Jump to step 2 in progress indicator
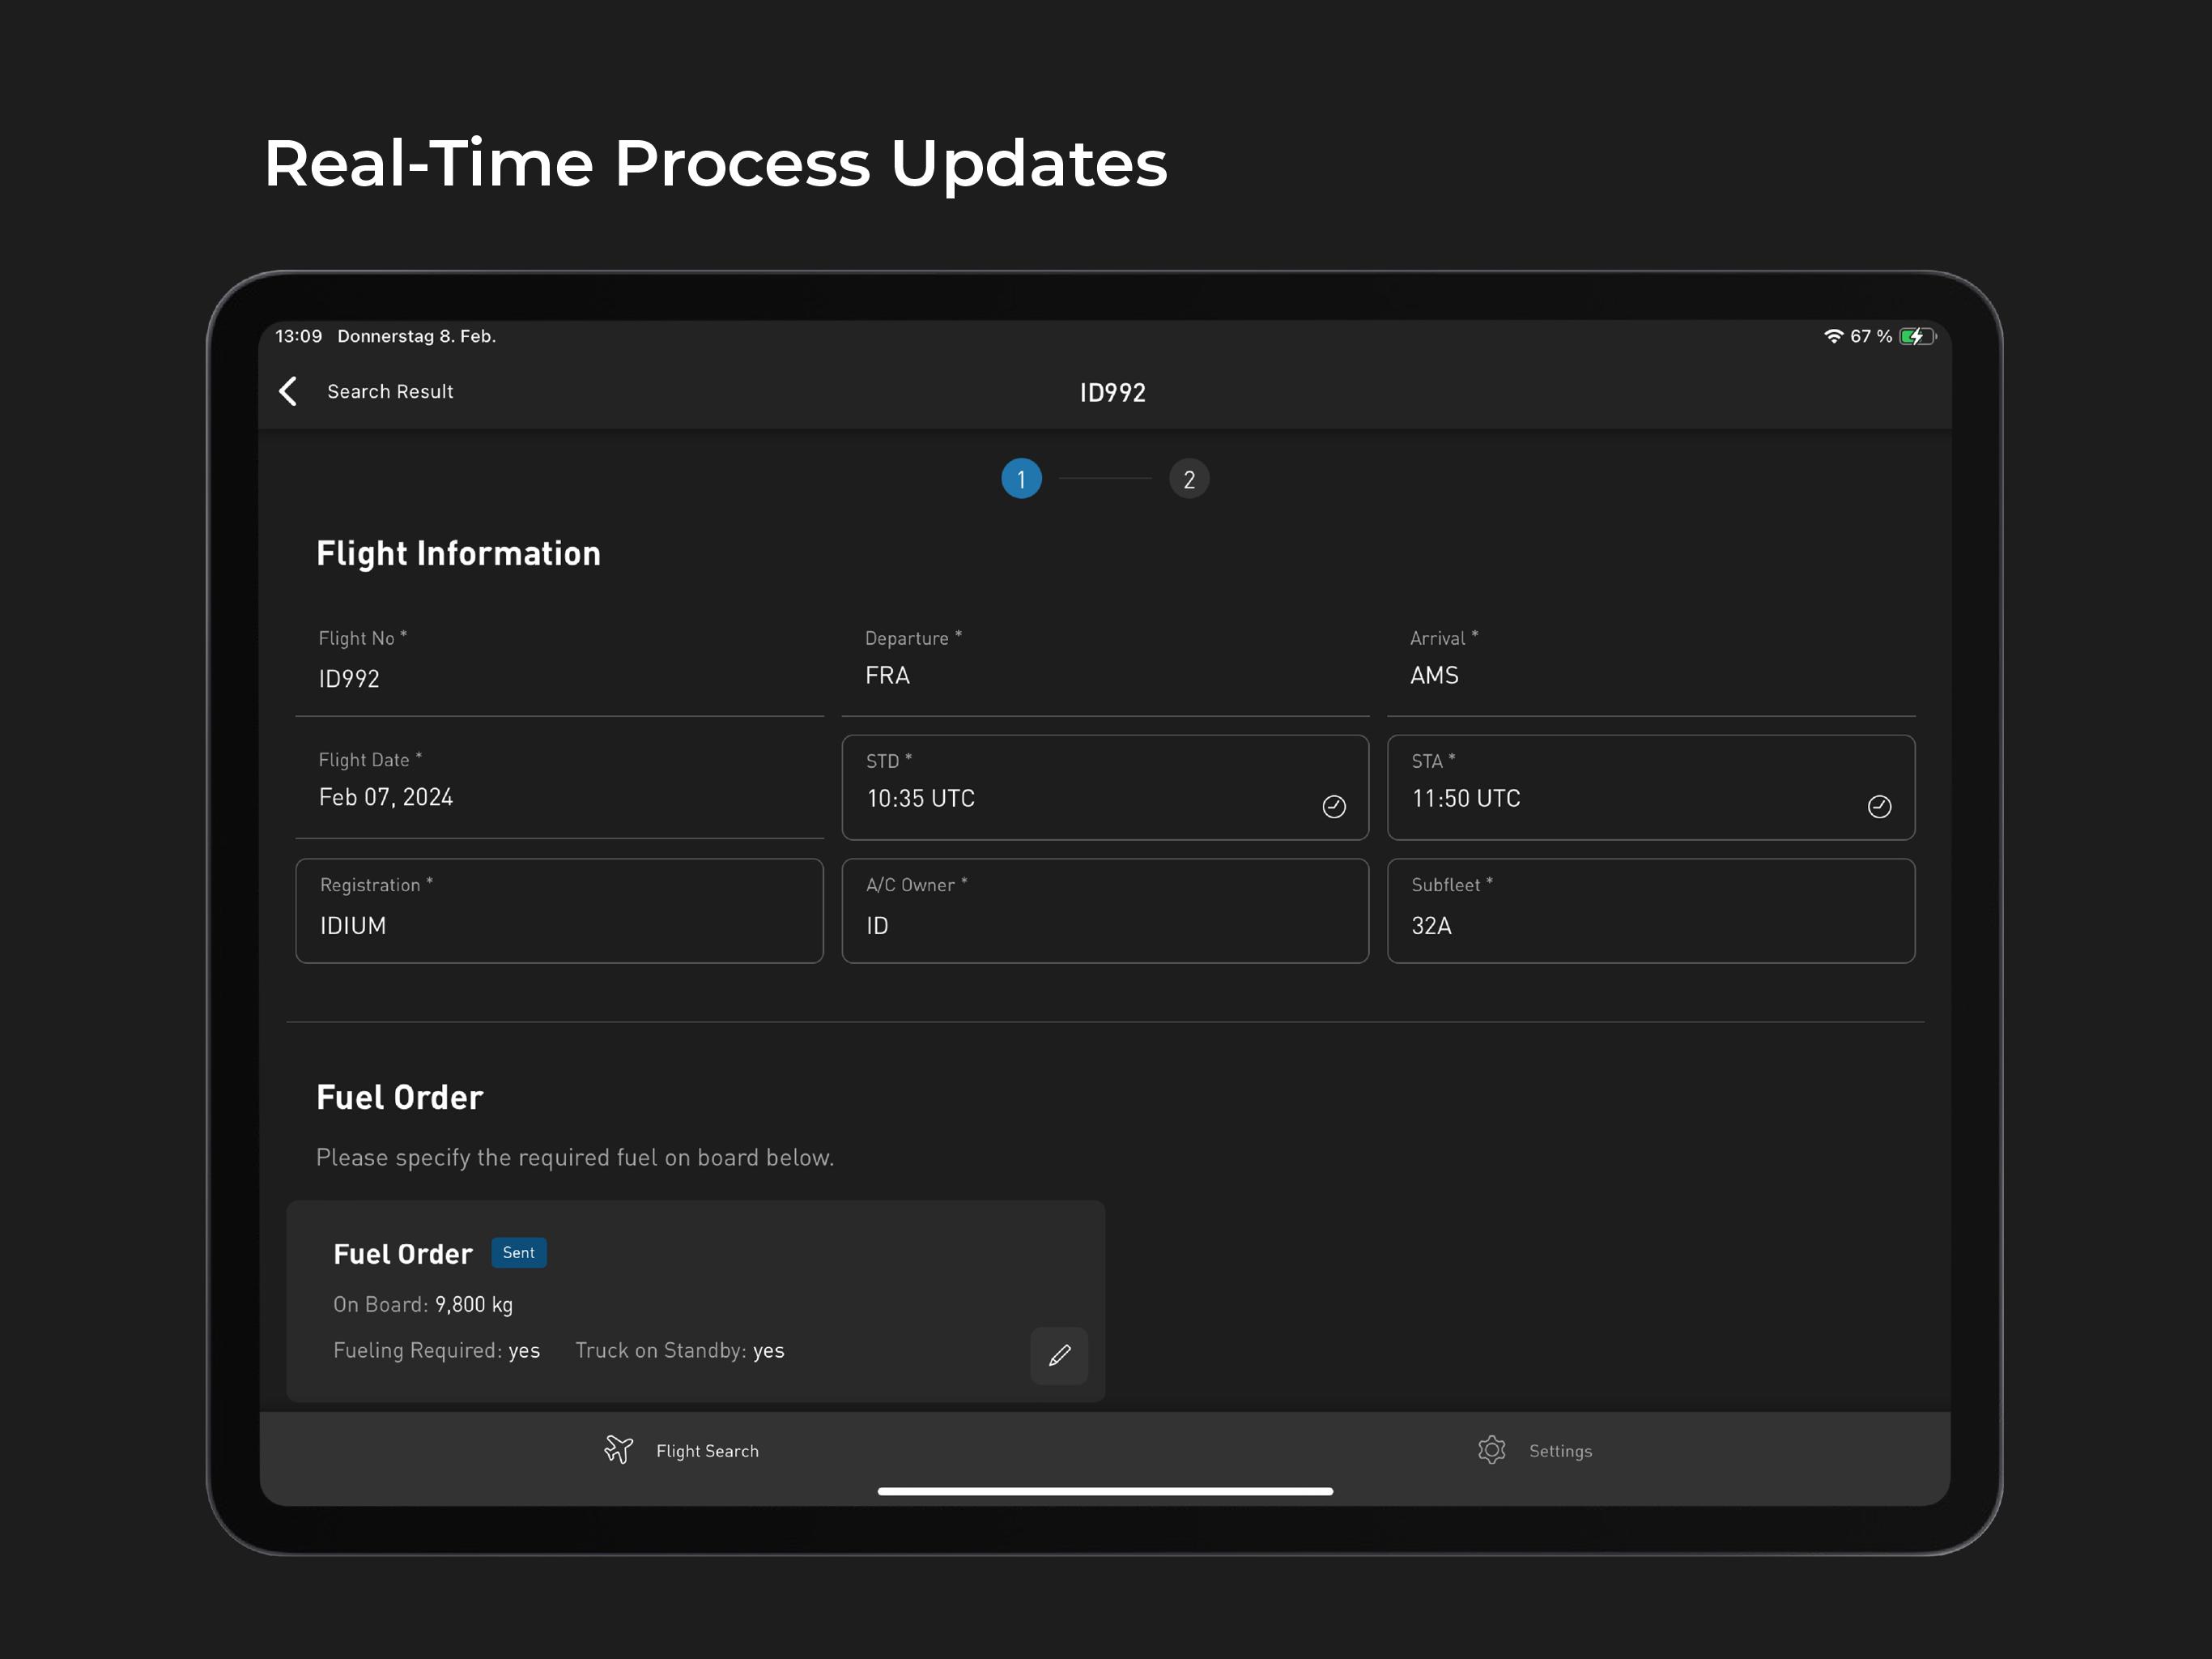Viewport: 2212px width, 1659px height. 1189,480
